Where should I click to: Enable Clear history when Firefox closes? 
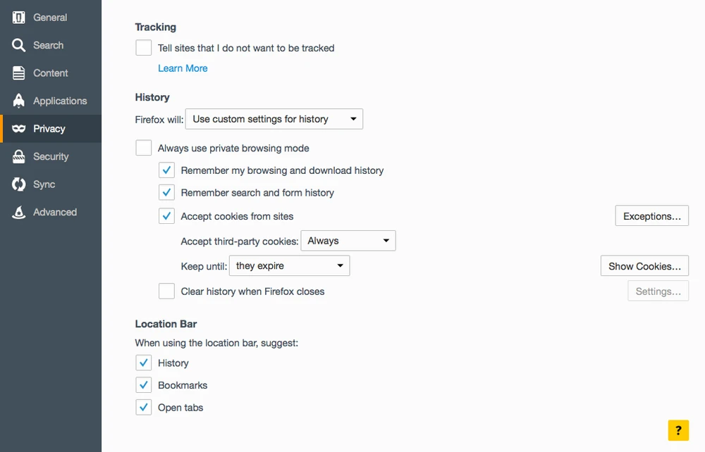(166, 291)
